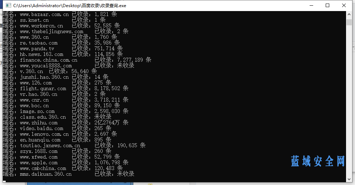Click the scrollbar up arrow

tap(349, 14)
